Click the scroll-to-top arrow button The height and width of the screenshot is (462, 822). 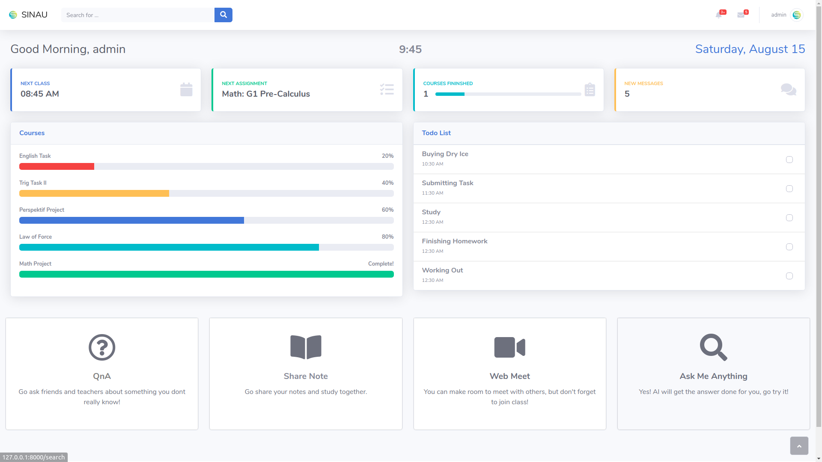click(799, 446)
